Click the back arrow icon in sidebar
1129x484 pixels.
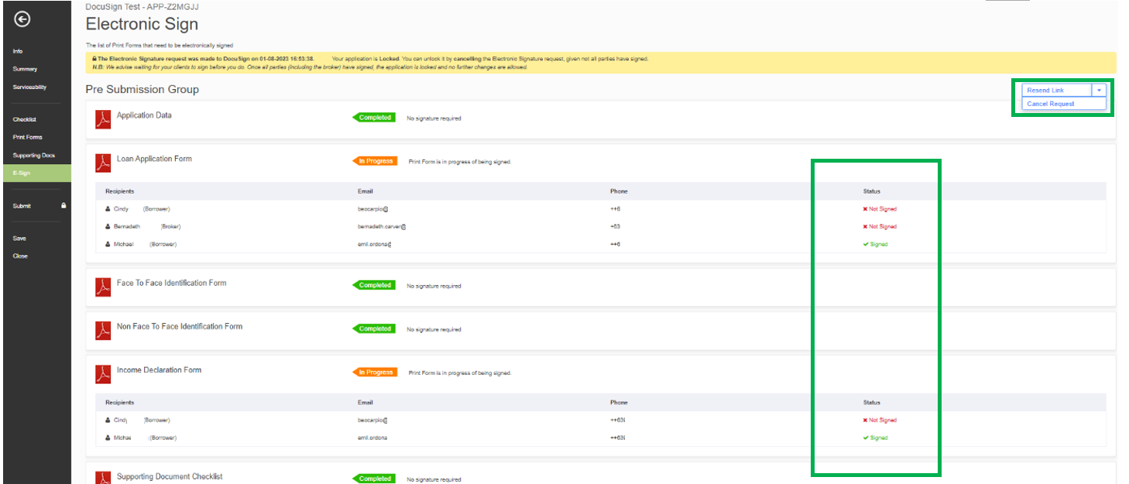(23, 19)
